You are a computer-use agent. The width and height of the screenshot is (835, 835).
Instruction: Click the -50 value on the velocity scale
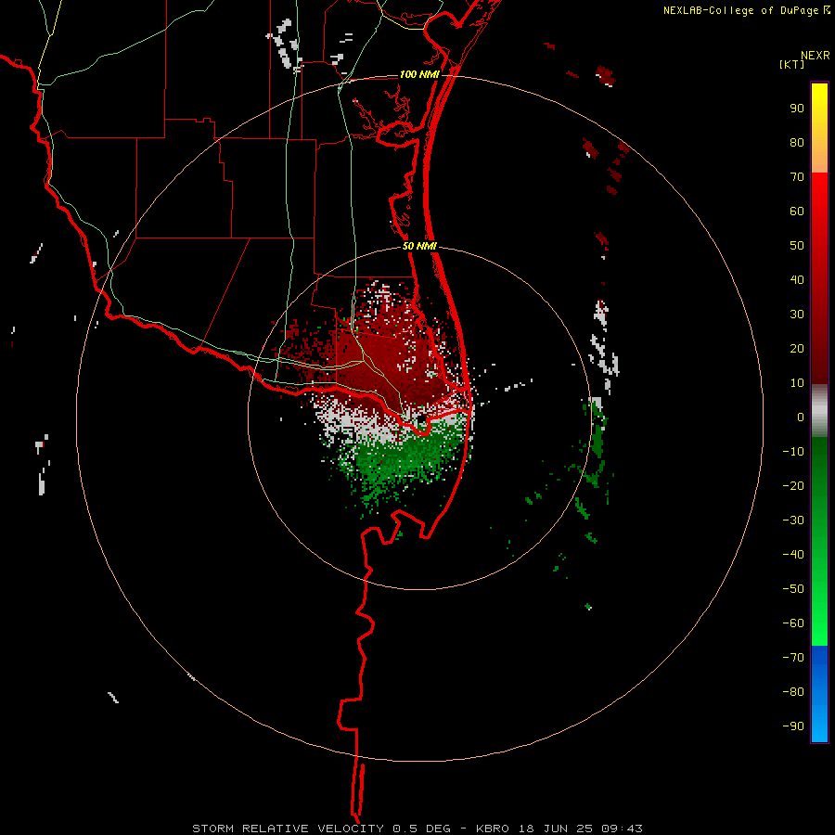pyautogui.click(x=793, y=588)
